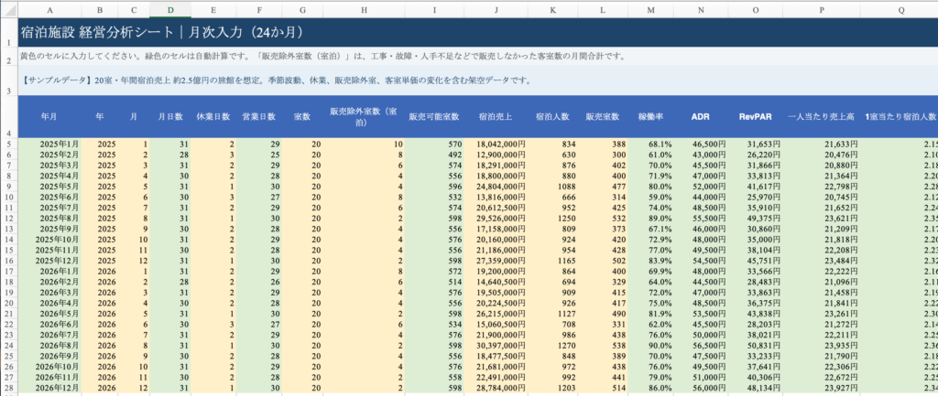Click the 29,526,000円 sales cell
The image size is (938, 396).
496,218
